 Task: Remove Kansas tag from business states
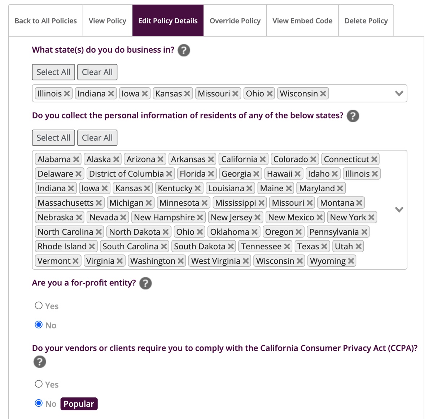coord(187,94)
